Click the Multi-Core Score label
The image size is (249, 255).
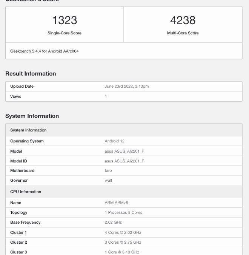point(183,33)
